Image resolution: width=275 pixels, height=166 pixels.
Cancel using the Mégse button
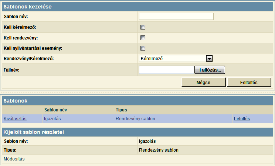pyautogui.click(x=203, y=82)
